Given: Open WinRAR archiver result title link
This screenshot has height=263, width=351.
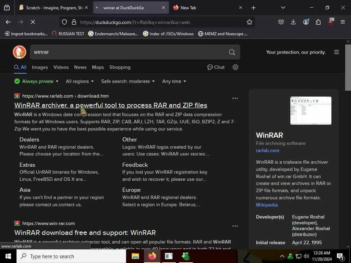Looking at the screenshot, I should click(x=111, y=105).
